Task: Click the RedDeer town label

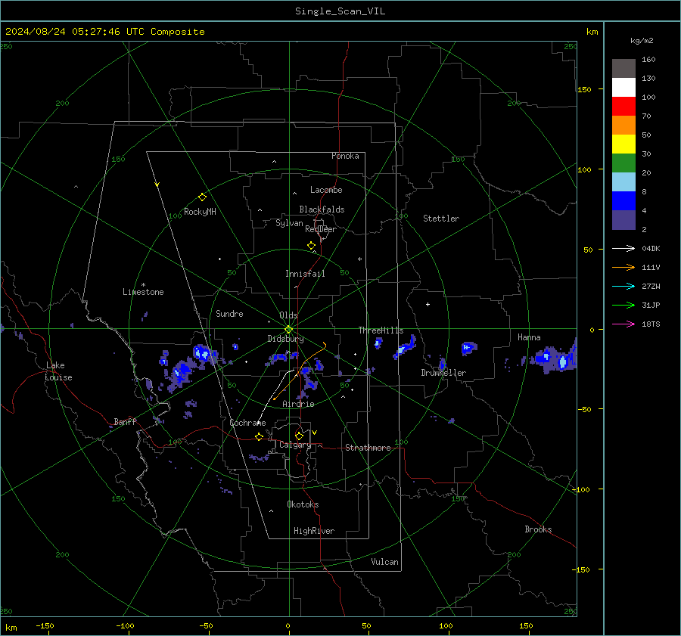Action: [321, 229]
